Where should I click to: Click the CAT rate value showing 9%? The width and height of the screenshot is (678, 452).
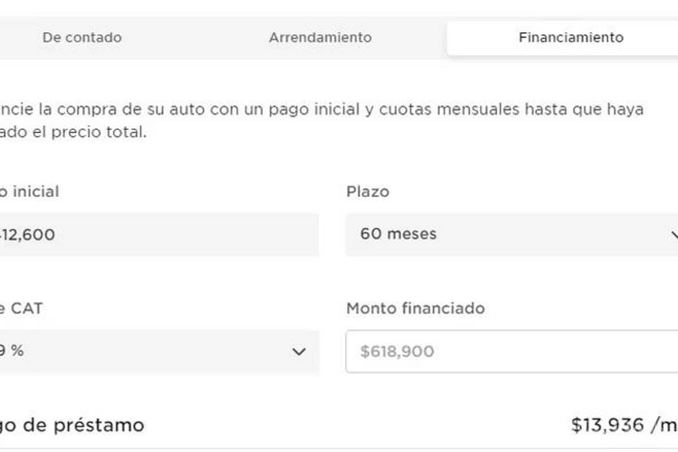coord(11,351)
